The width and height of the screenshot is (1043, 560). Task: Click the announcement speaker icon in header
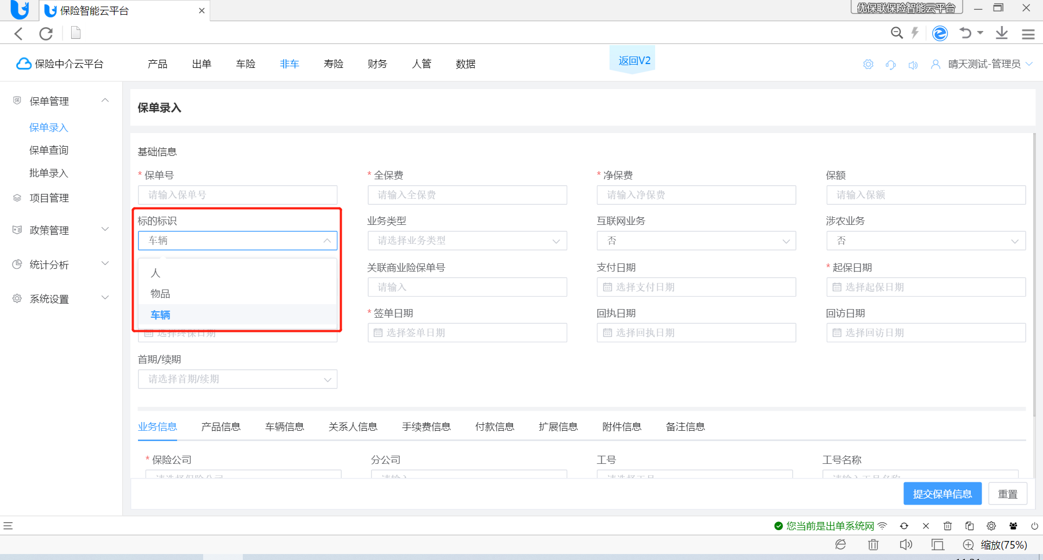pos(913,65)
